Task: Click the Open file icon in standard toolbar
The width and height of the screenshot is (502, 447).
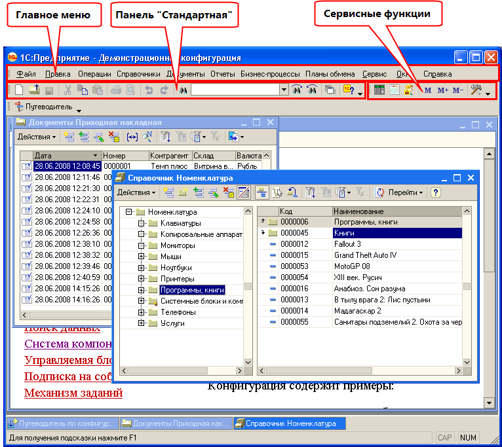Action: (34, 90)
